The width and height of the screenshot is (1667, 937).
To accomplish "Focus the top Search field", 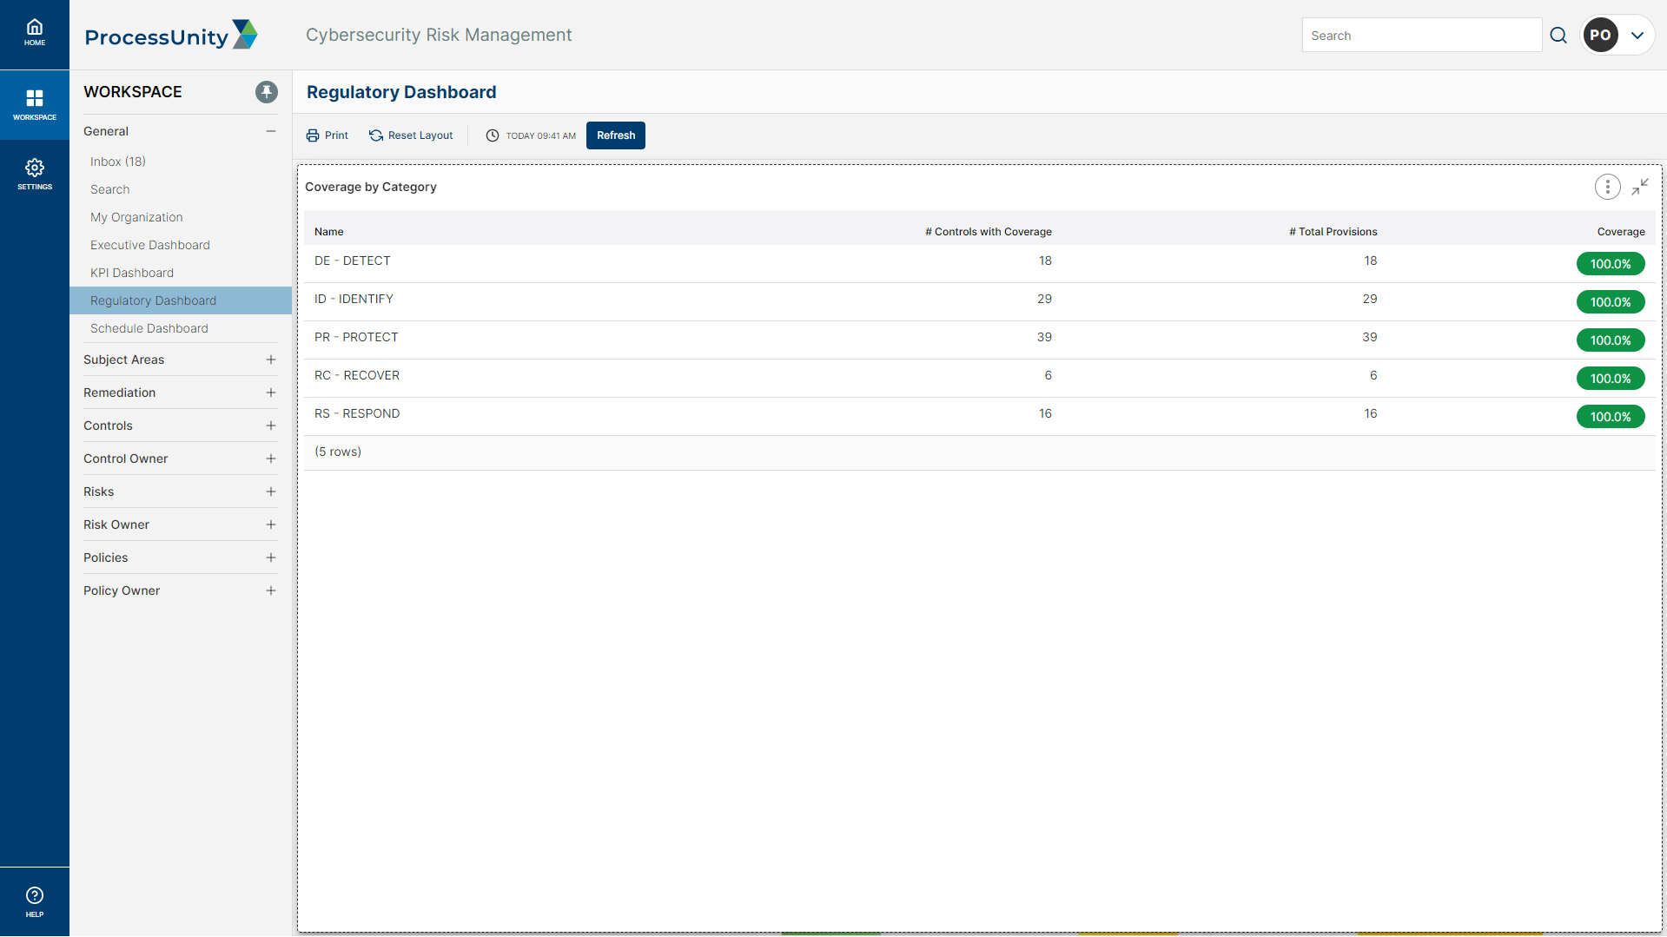I will point(1422,36).
